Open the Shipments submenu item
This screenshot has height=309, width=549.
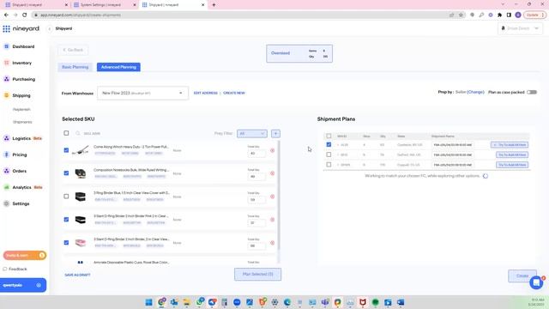click(22, 122)
